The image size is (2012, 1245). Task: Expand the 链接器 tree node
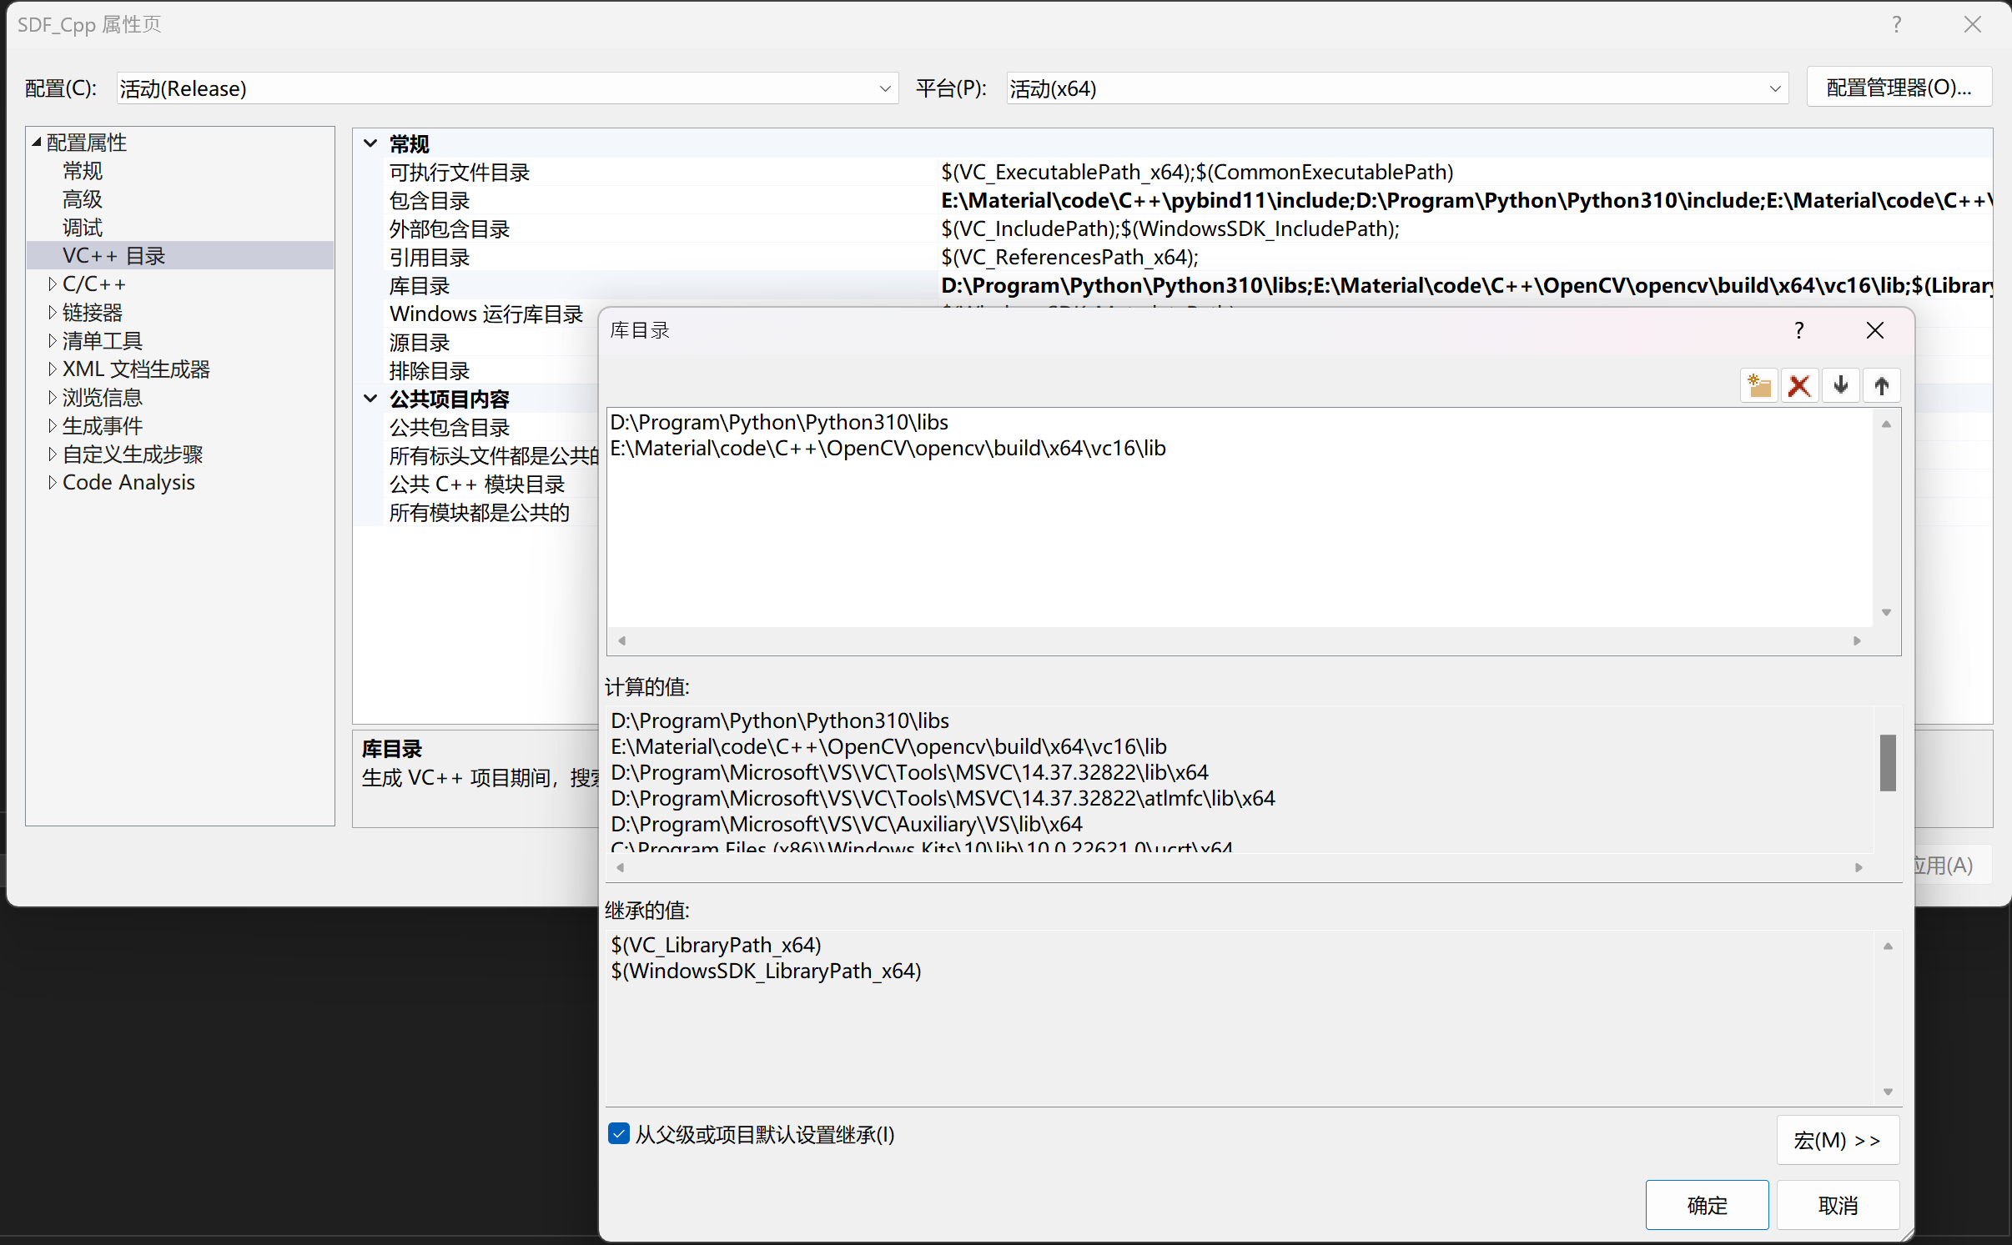coord(53,313)
